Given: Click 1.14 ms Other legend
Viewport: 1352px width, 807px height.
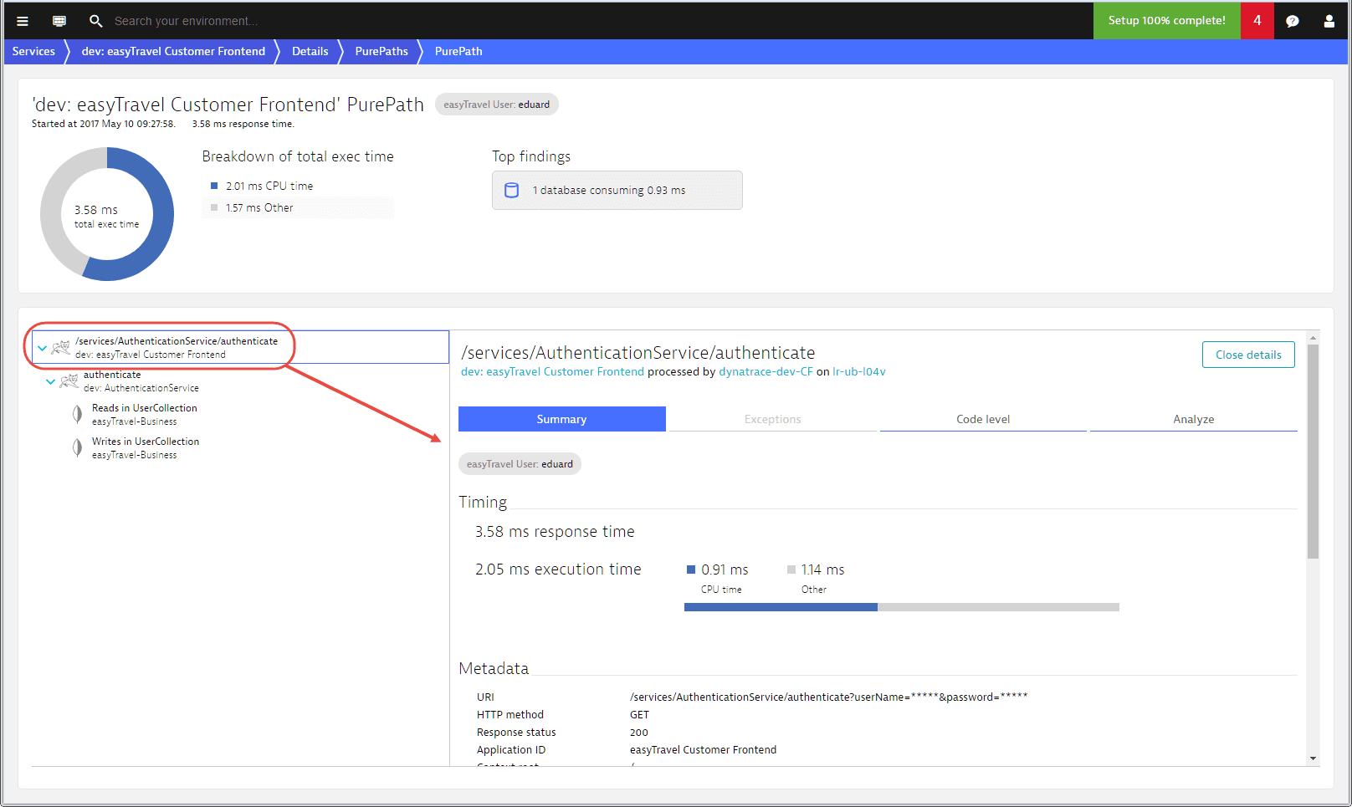Looking at the screenshot, I should tap(817, 579).
